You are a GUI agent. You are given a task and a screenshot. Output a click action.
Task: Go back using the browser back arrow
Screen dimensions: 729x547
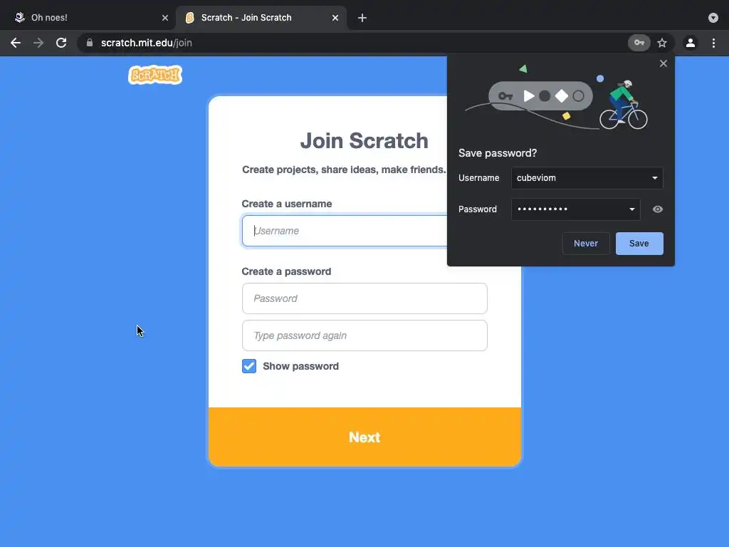[16, 43]
